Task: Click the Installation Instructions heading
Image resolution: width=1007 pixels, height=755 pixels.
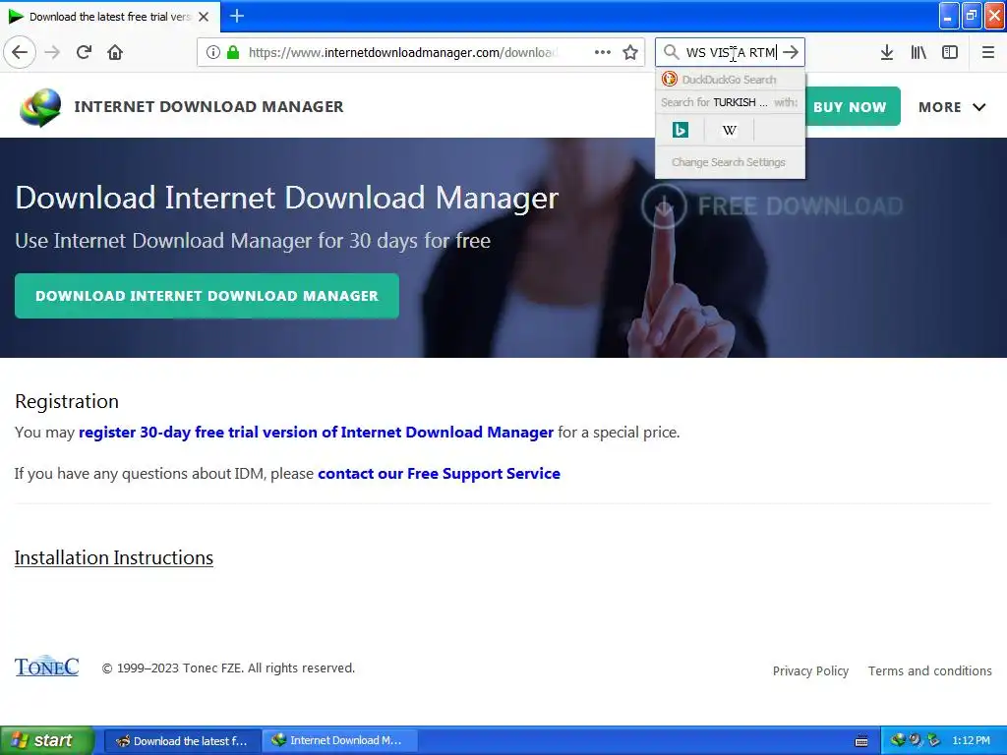Action: coord(114,558)
